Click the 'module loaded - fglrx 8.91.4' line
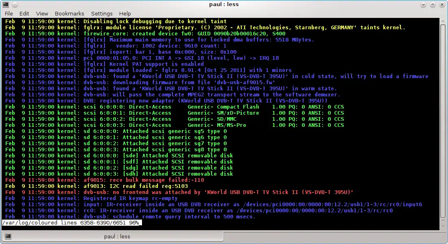Image resolution: width=448 pixels, height=244 pixels. pyautogui.click(x=148, y=70)
